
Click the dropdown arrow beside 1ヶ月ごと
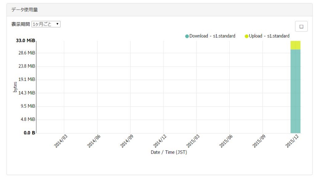tap(57, 24)
